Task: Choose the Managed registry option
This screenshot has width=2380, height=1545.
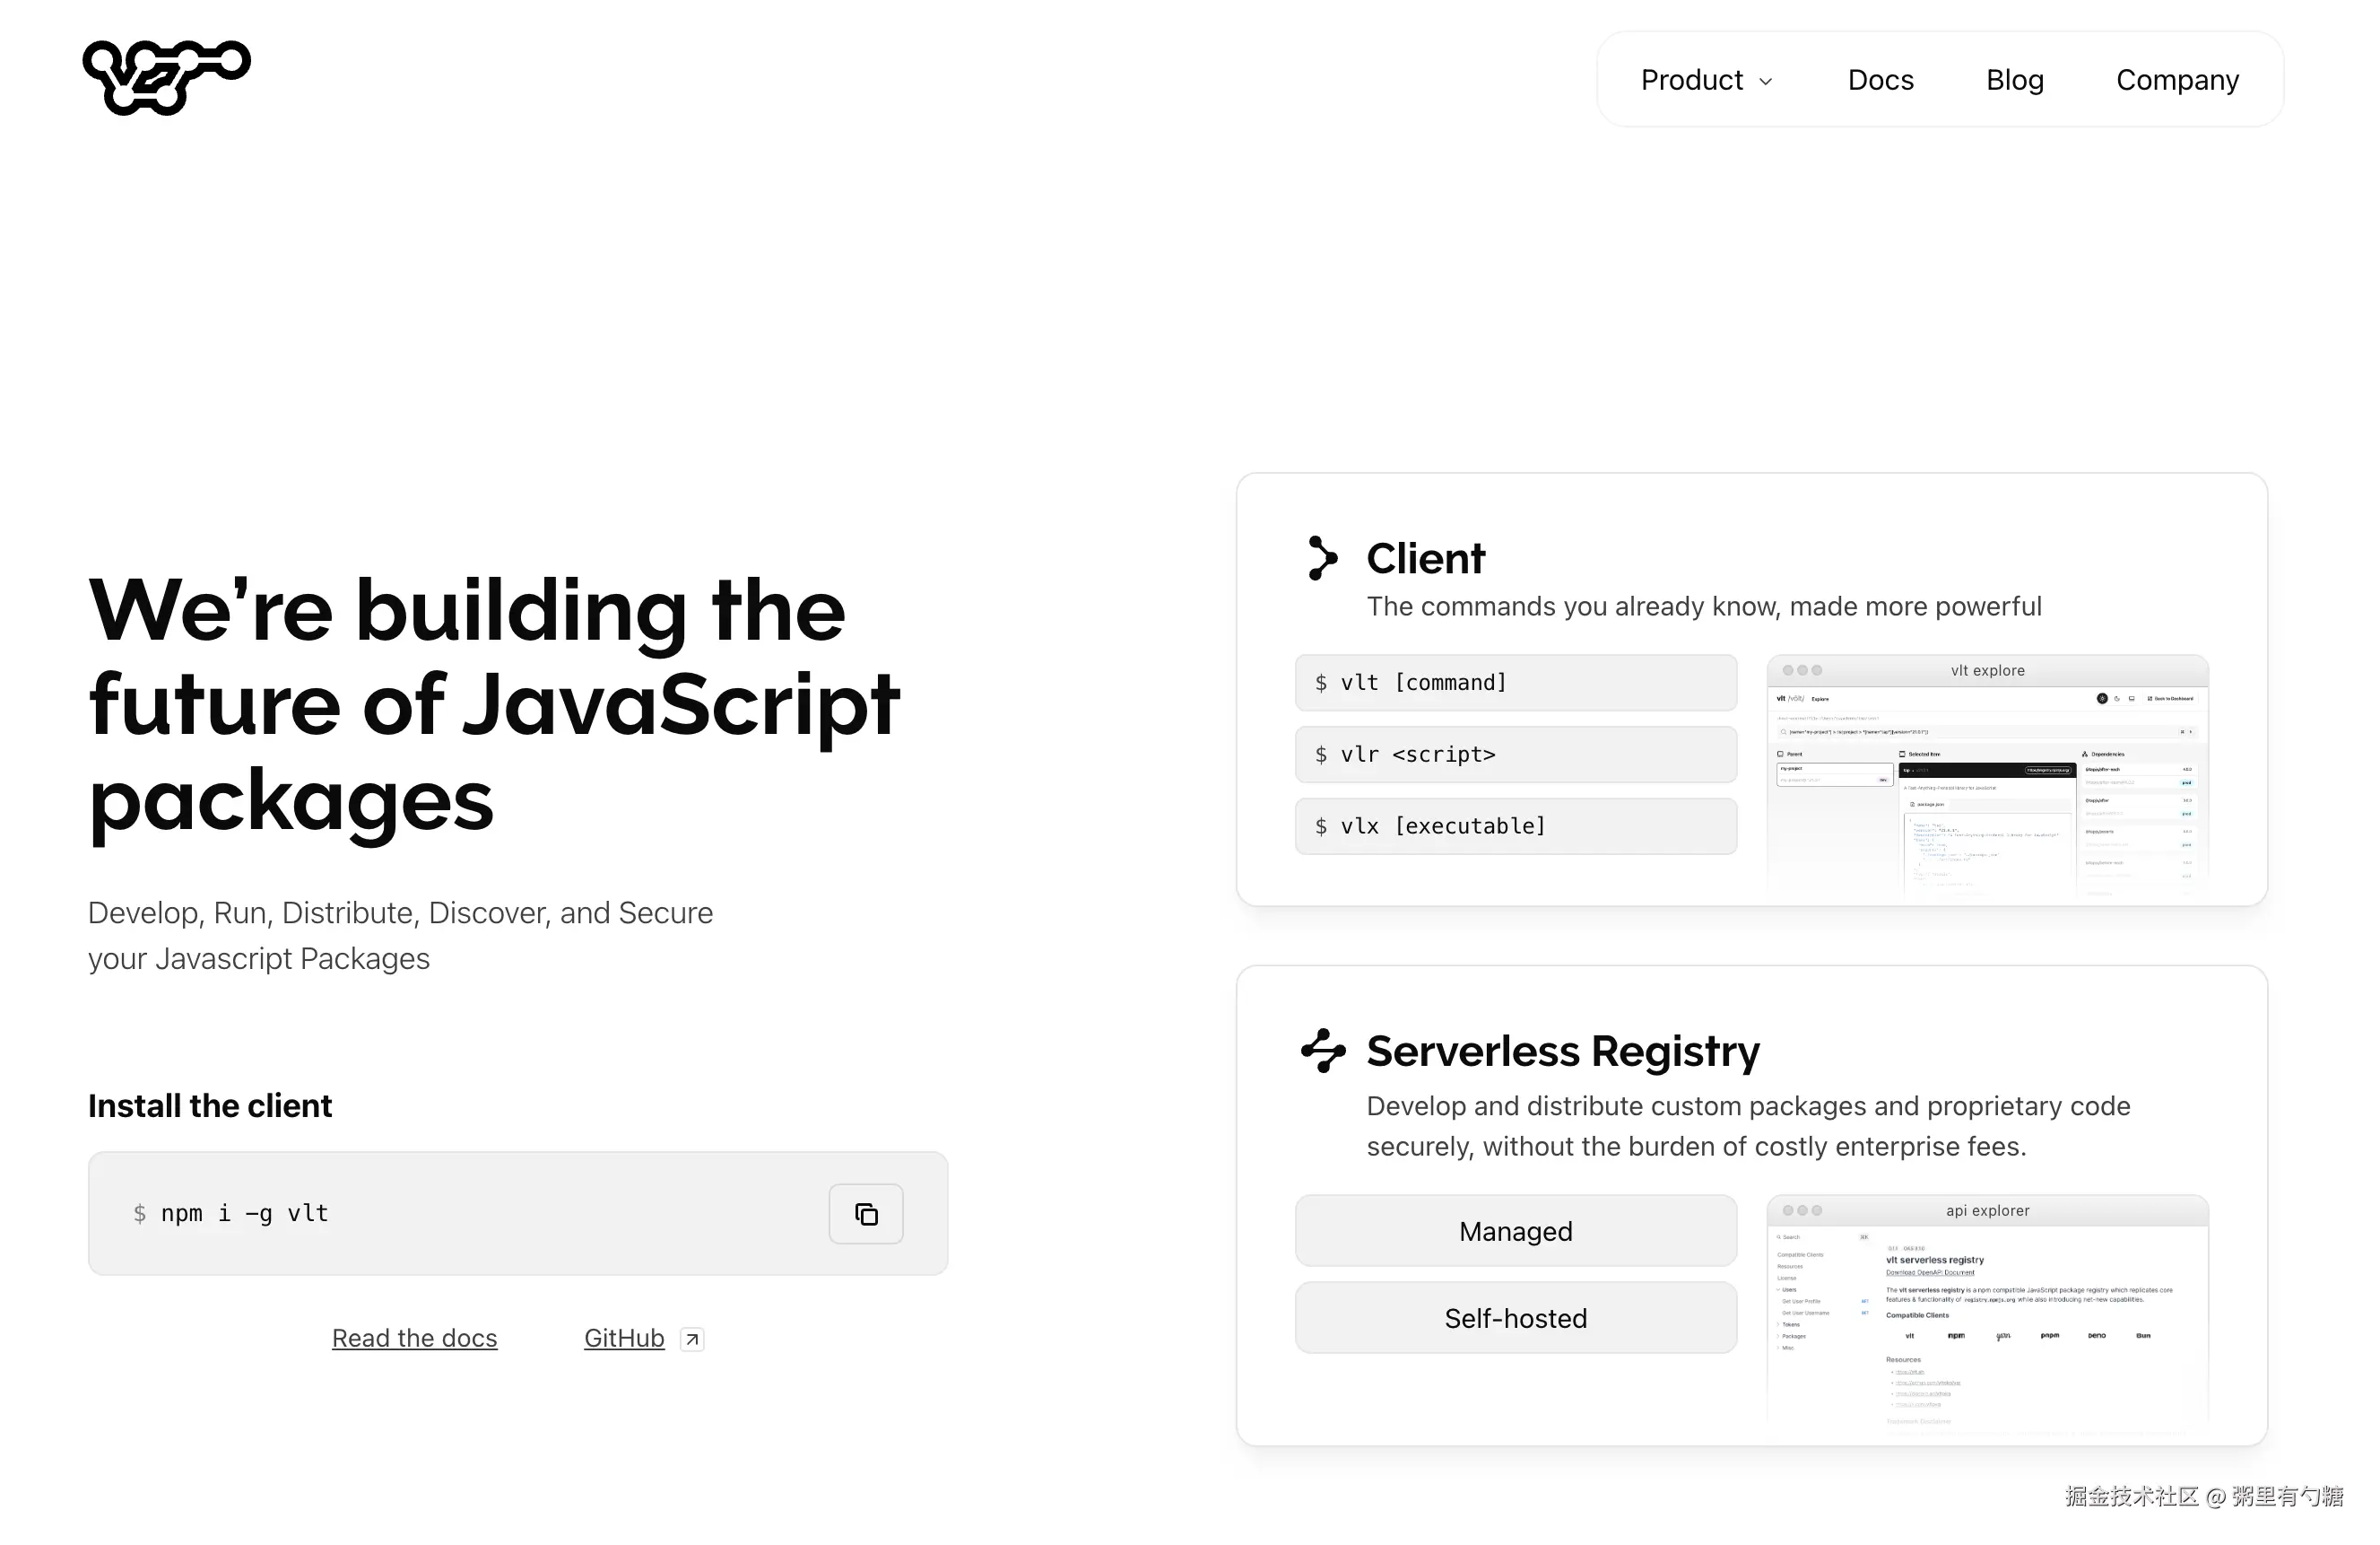Action: [x=1515, y=1231]
